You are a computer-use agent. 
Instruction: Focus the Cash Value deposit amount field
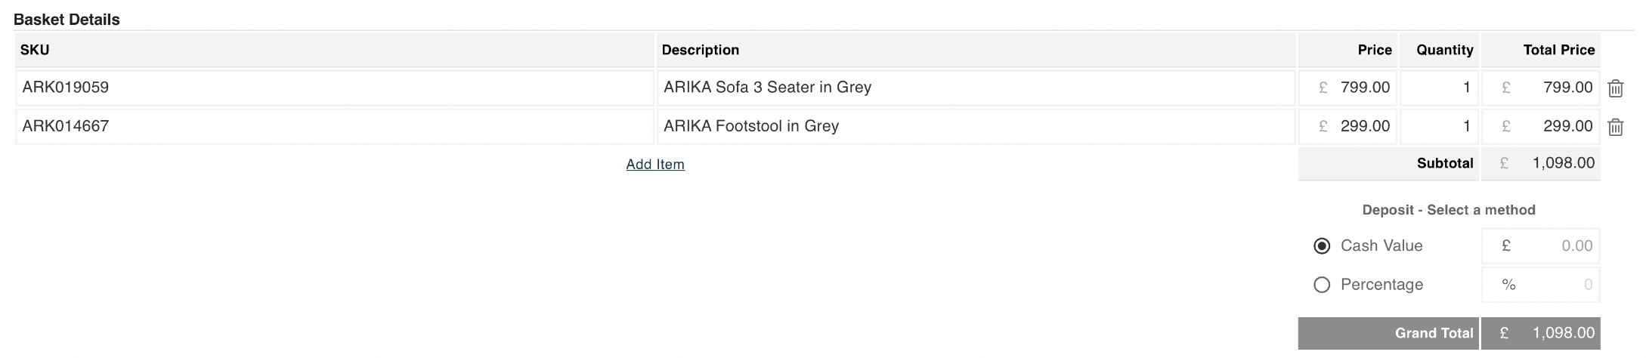(1549, 246)
